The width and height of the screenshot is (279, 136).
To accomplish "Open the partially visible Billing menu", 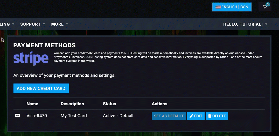I will click(6, 24).
